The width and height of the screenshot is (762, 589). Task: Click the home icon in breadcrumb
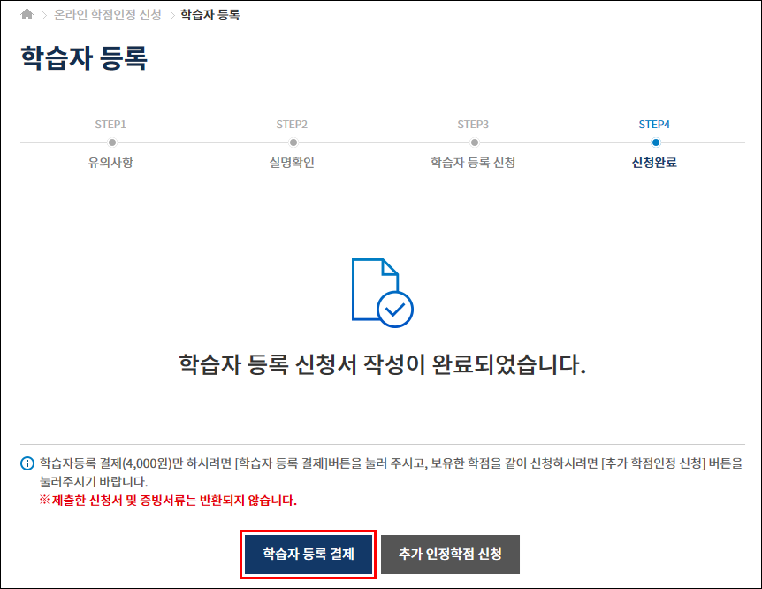click(27, 15)
